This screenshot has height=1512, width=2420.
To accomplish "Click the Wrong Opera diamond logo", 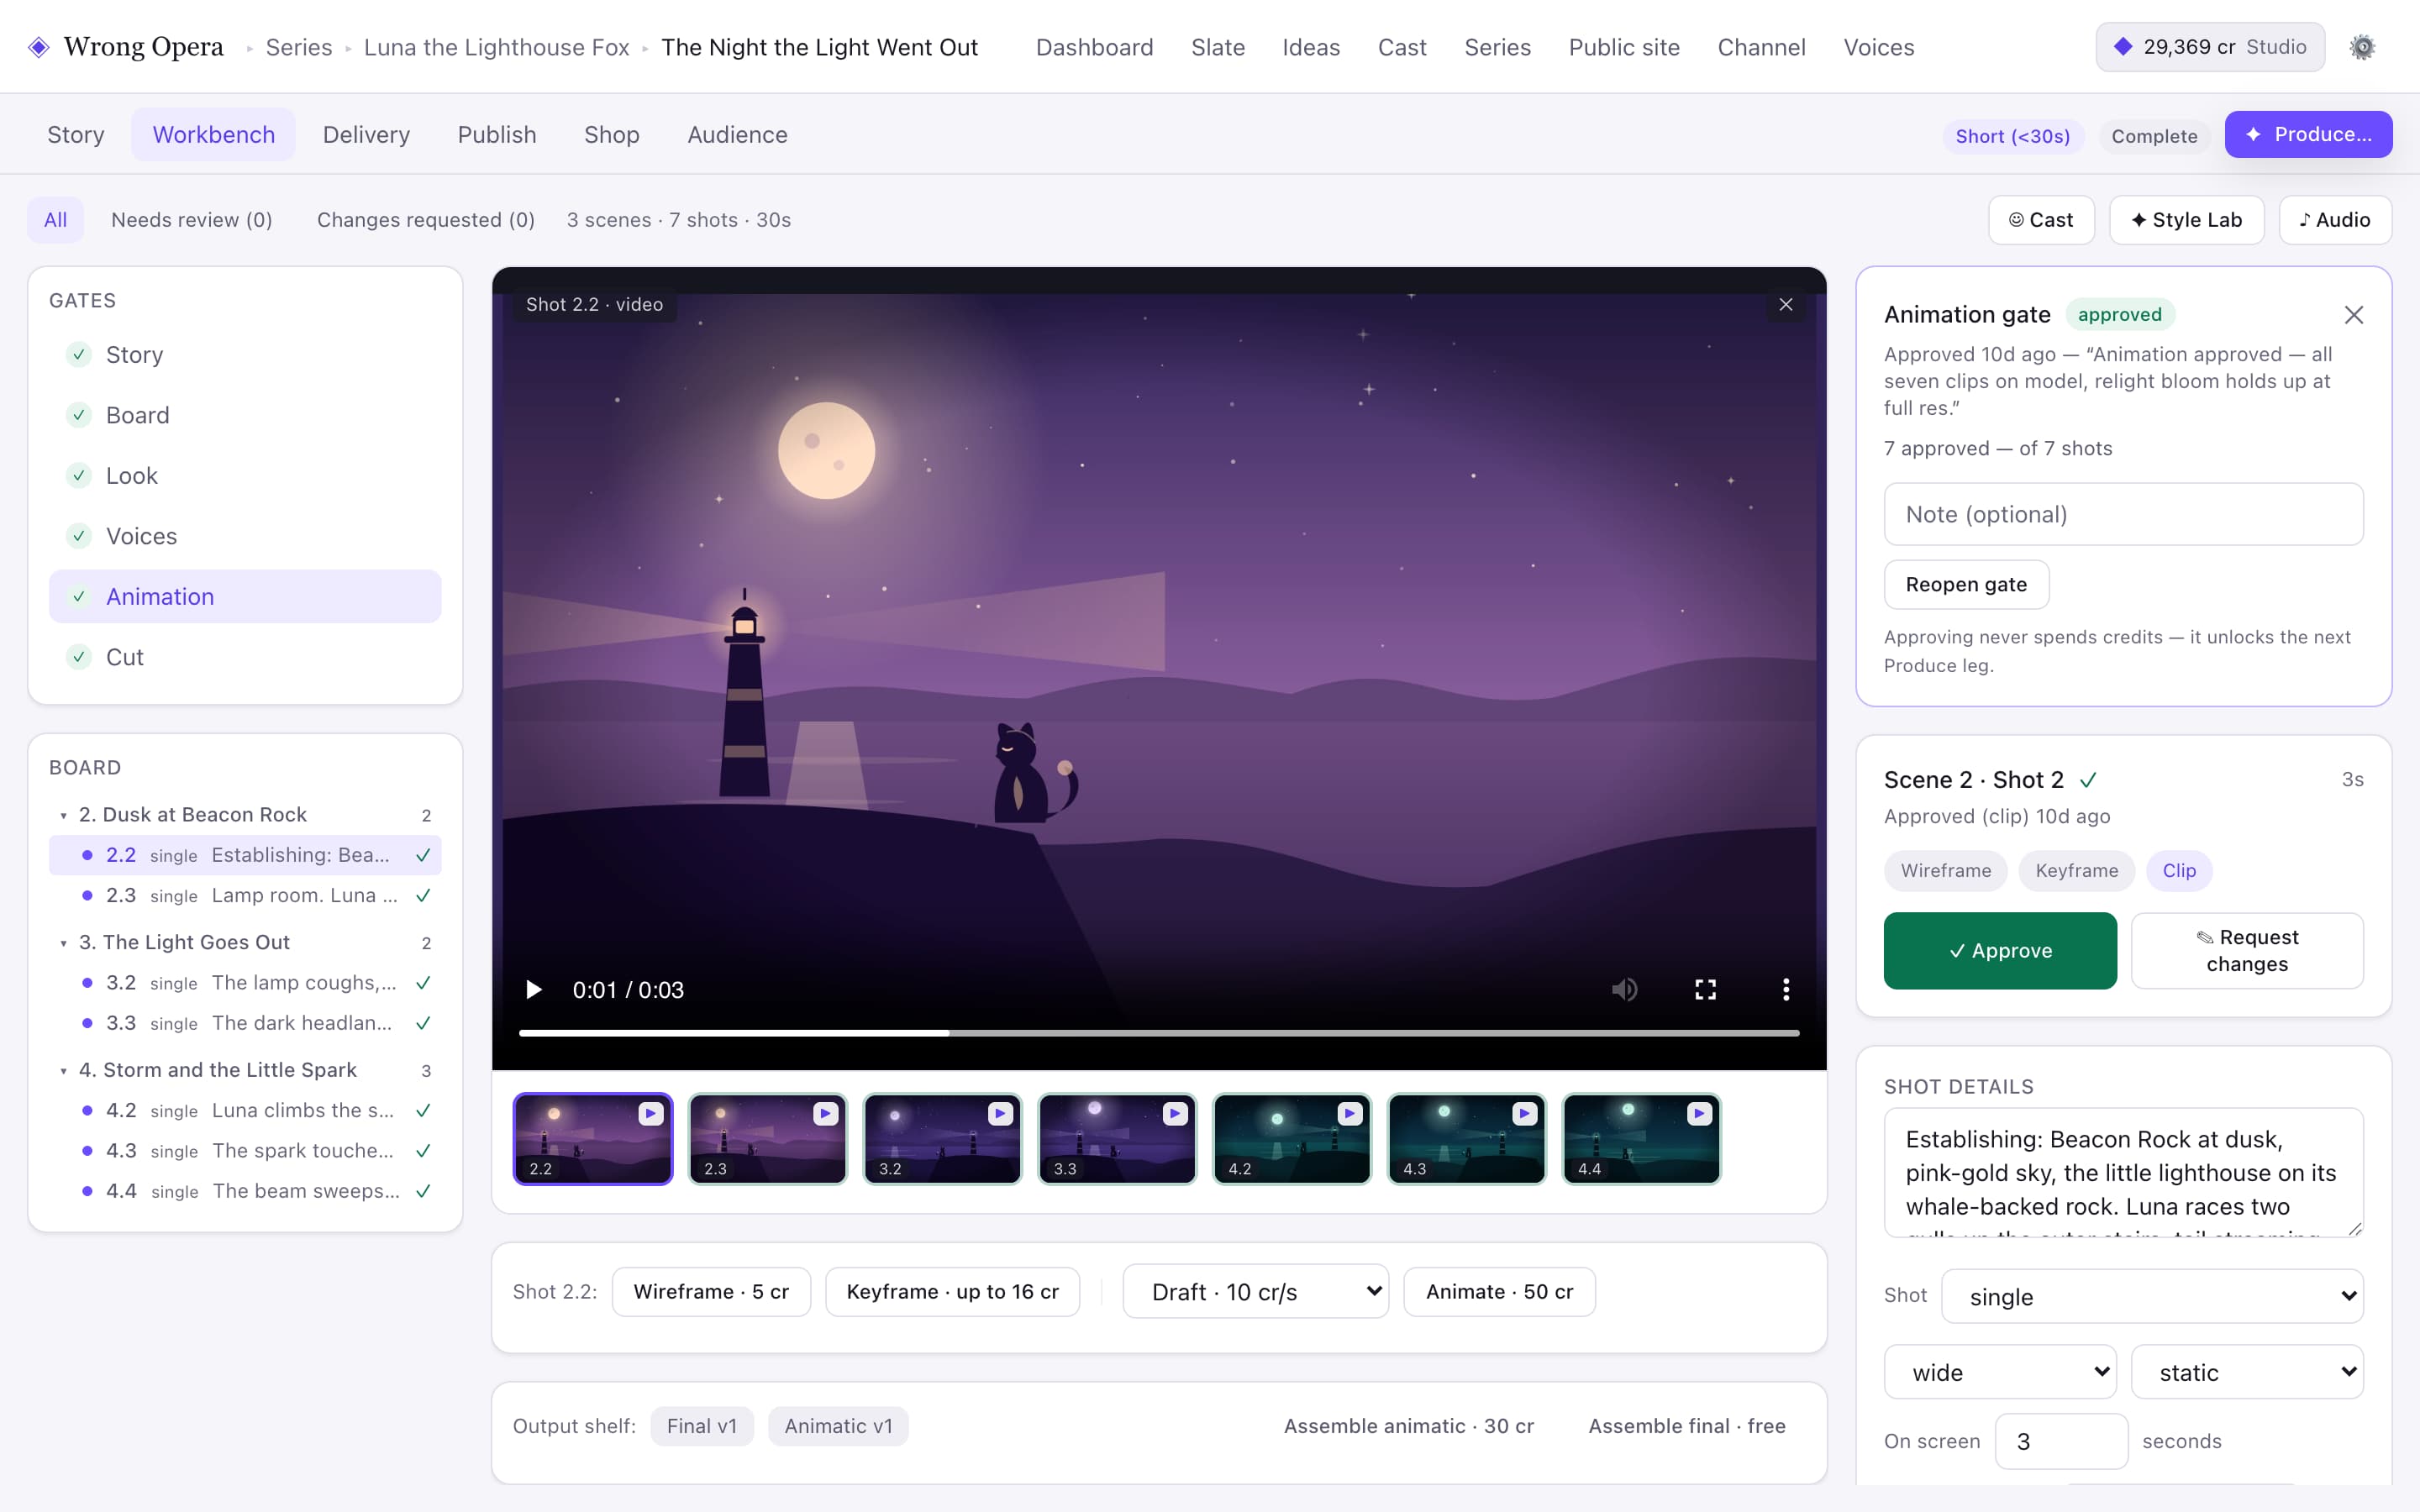I will [39, 47].
